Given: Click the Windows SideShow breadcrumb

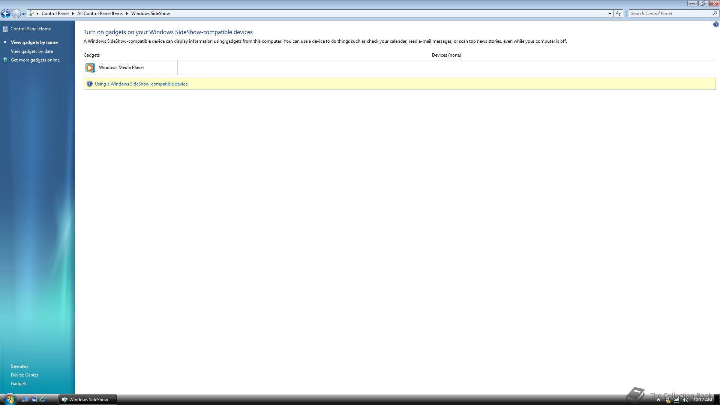Looking at the screenshot, I should (x=150, y=13).
